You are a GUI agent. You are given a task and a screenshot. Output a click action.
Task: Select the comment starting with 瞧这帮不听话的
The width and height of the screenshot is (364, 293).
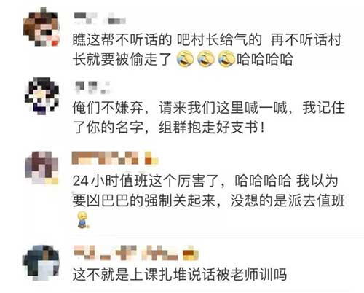tap(207, 50)
